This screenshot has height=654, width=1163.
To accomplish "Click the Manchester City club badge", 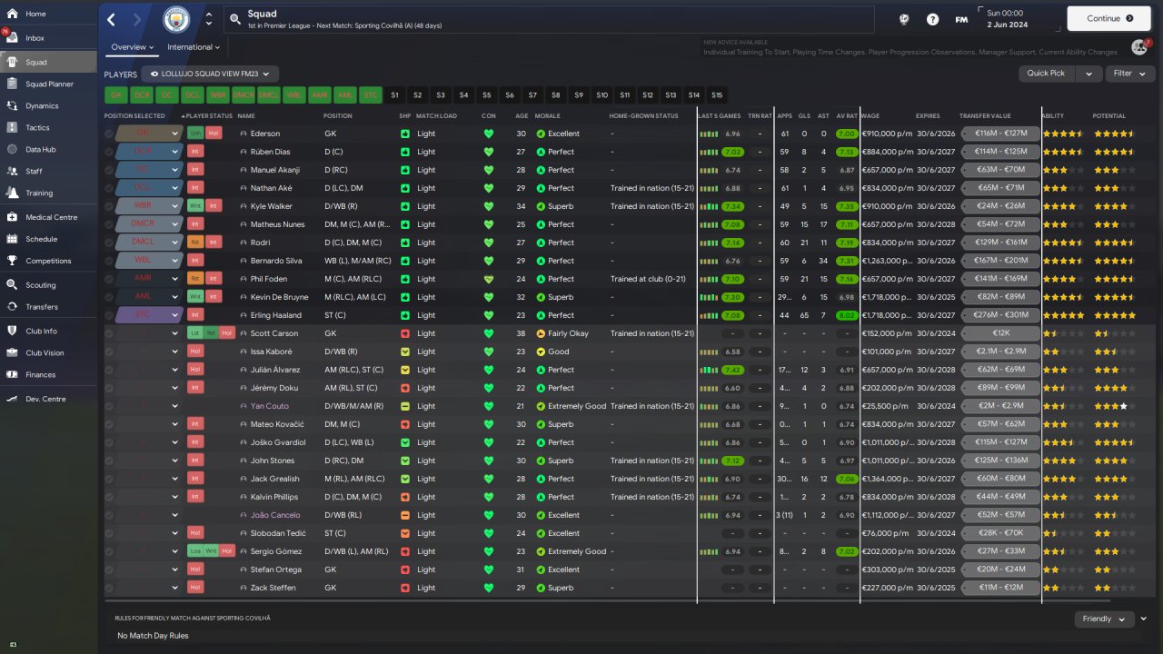I will coord(176,19).
